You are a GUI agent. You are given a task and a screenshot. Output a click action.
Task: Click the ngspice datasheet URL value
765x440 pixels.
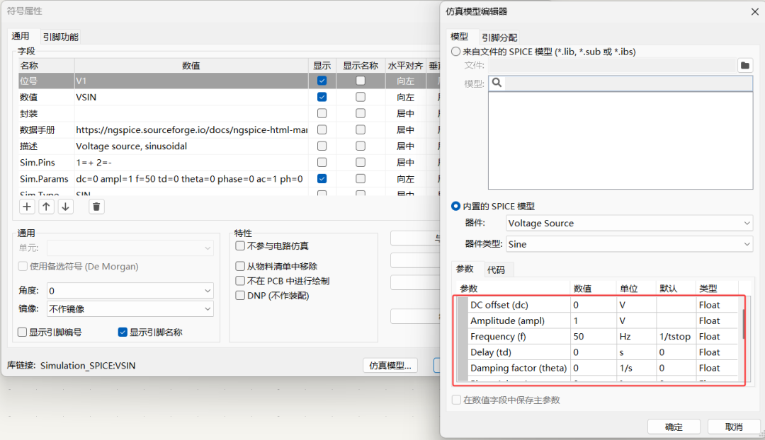tap(191, 129)
